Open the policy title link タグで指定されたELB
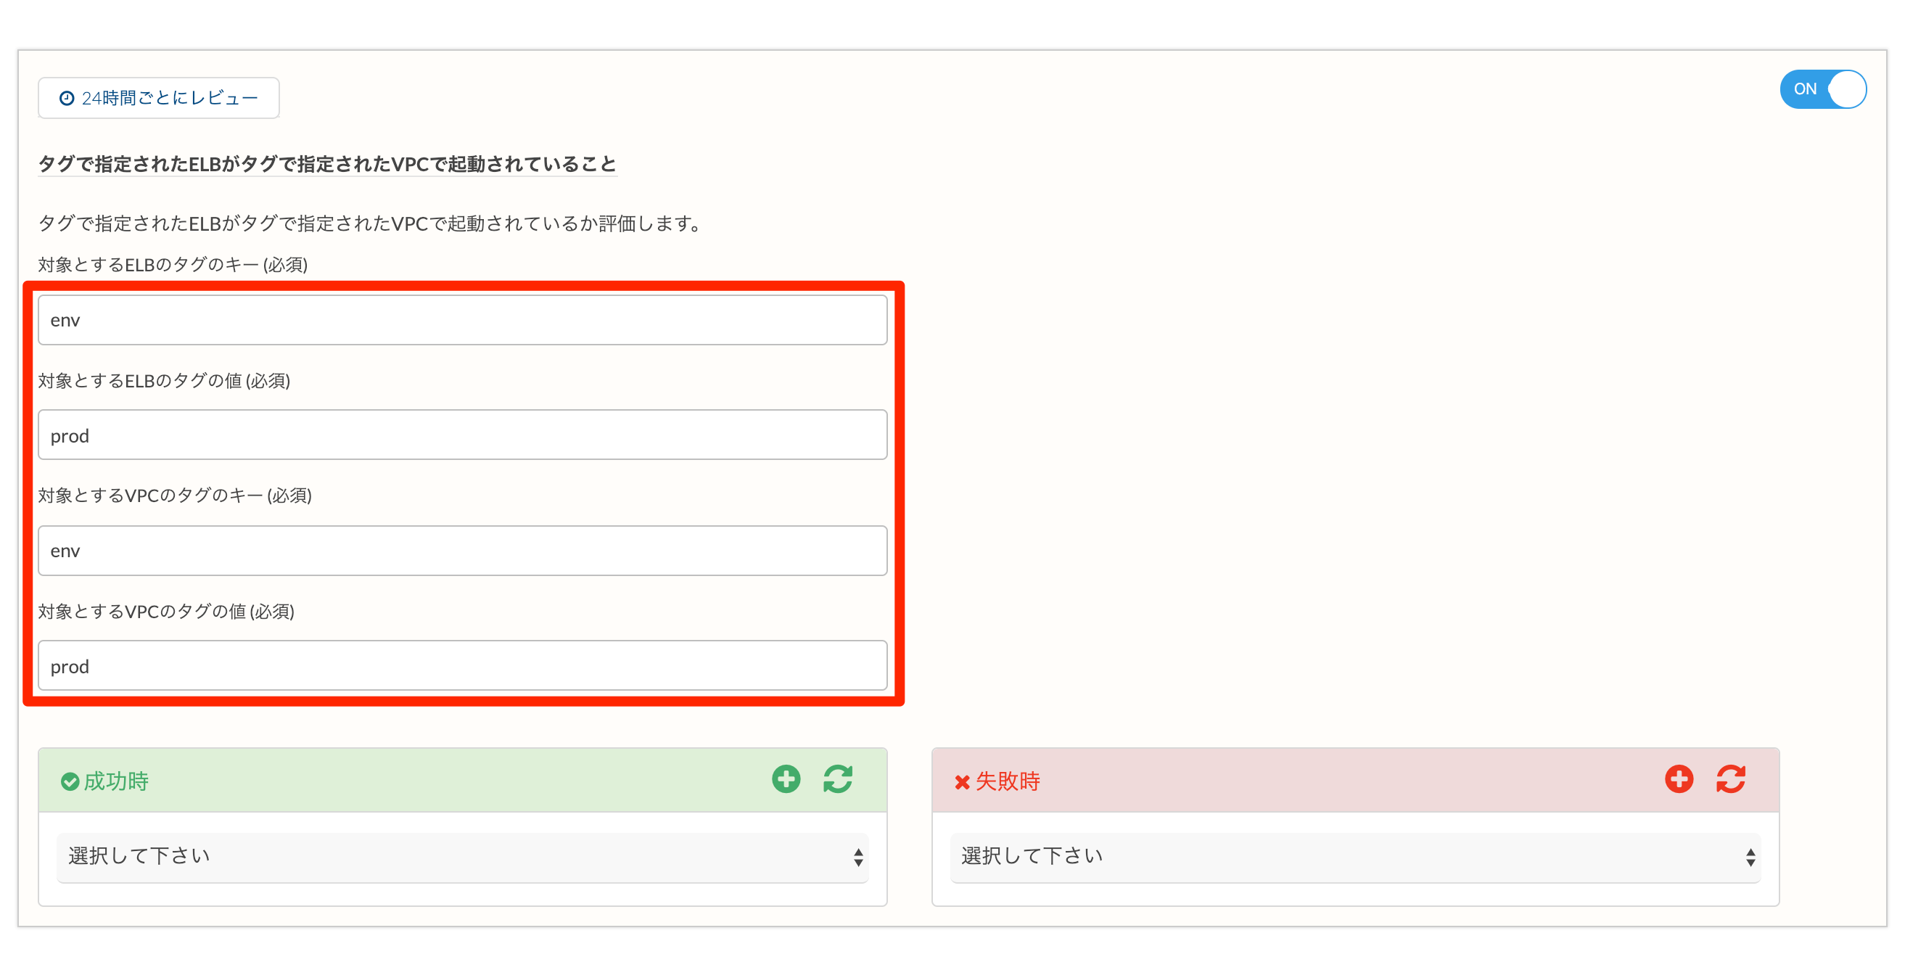The width and height of the screenshot is (1905, 978). pyautogui.click(x=327, y=163)
